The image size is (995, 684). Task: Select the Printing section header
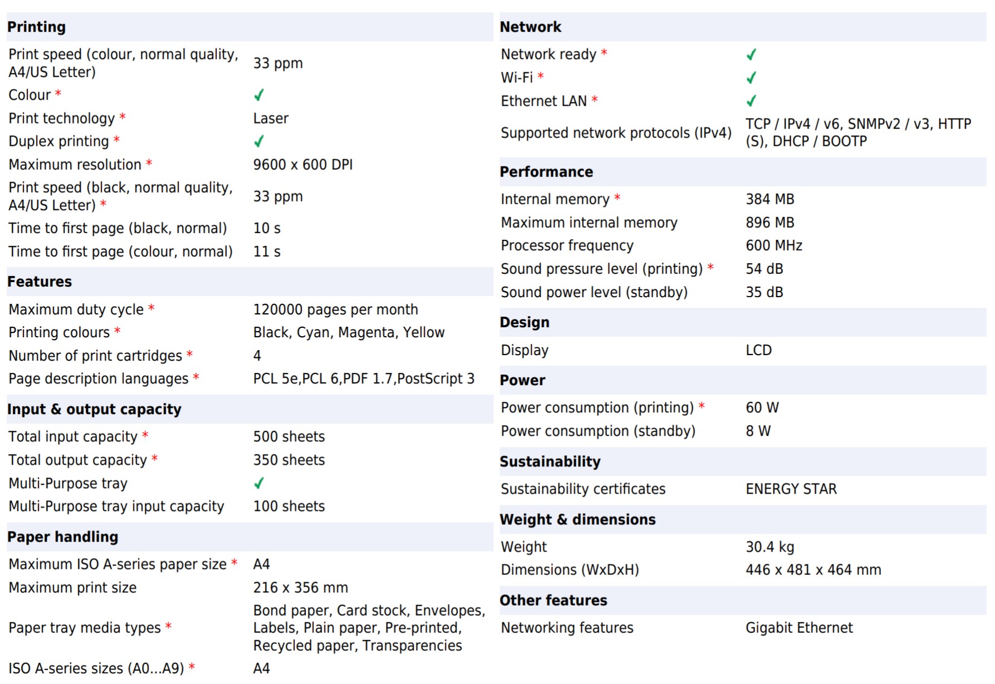(x=37, y=27)
